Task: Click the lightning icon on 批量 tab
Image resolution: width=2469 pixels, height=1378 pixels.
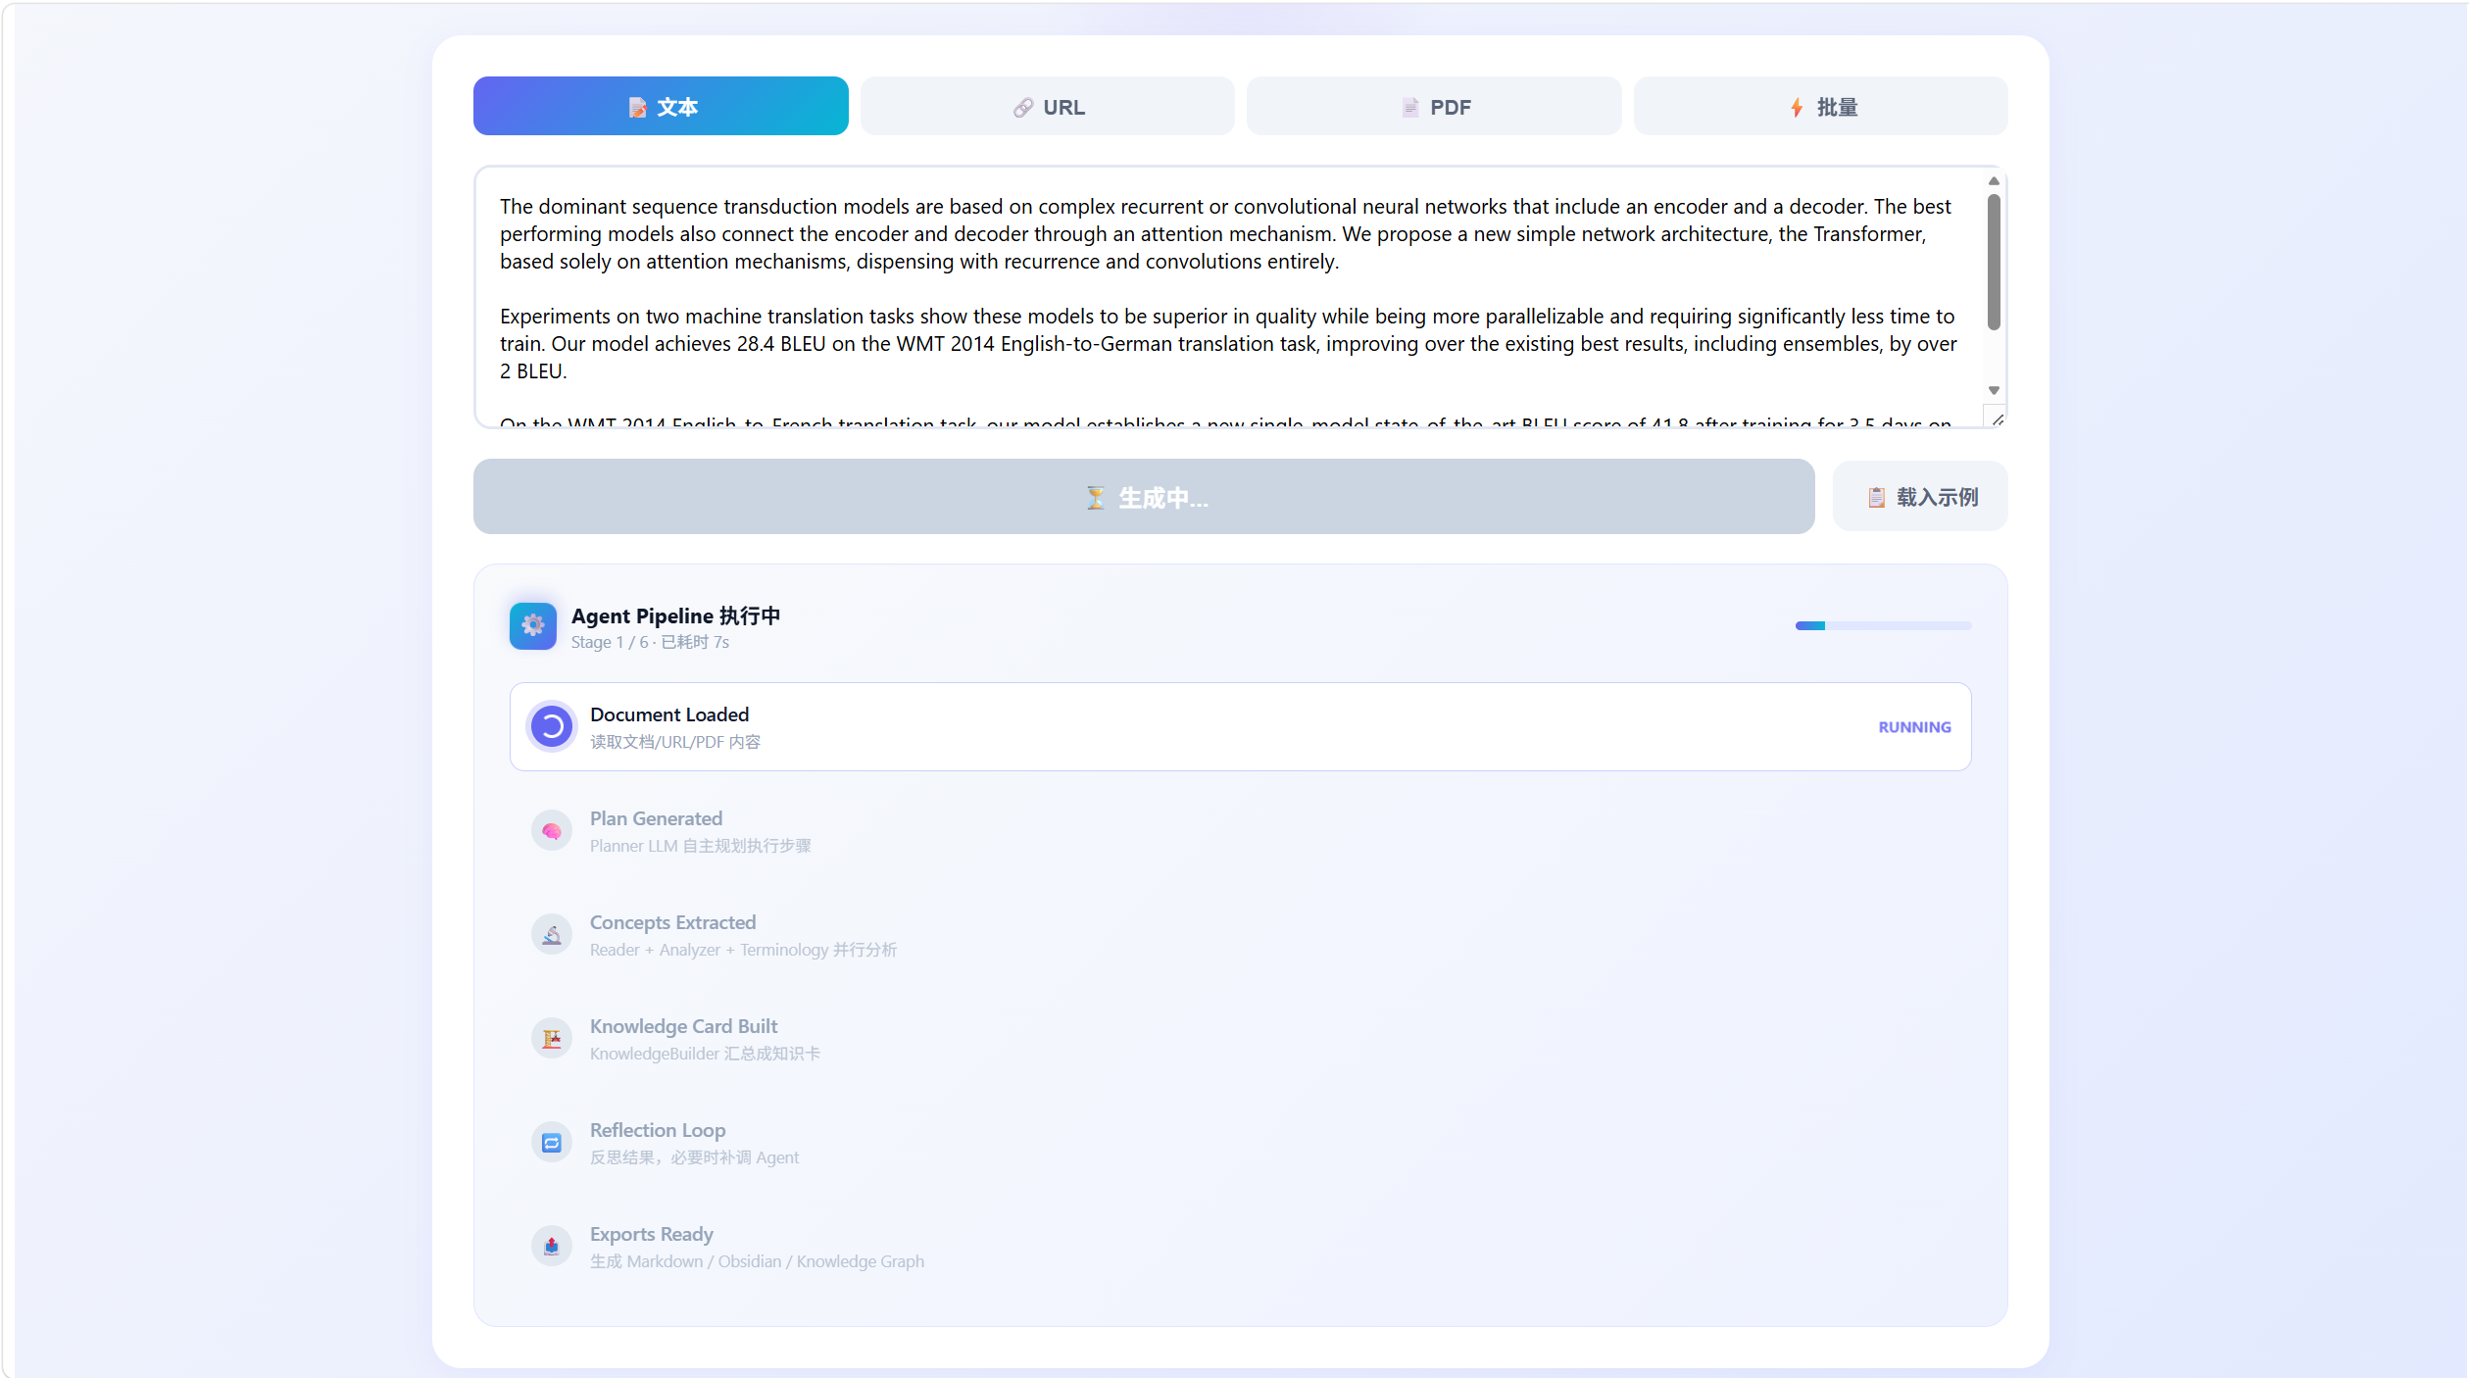Action: pyautogui.click(x=1796, y=108)
